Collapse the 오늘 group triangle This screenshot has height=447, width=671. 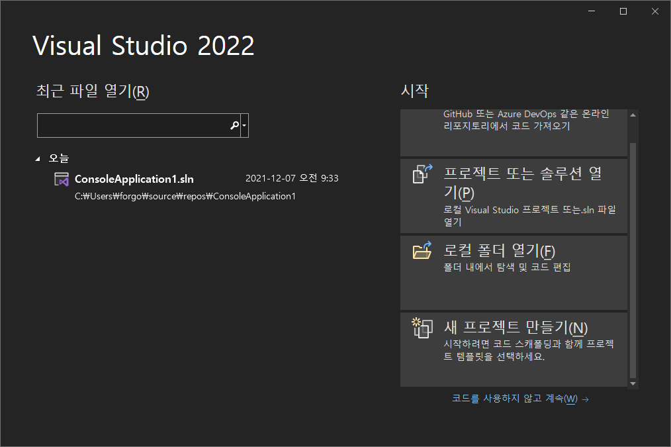(x=38, y=159)
